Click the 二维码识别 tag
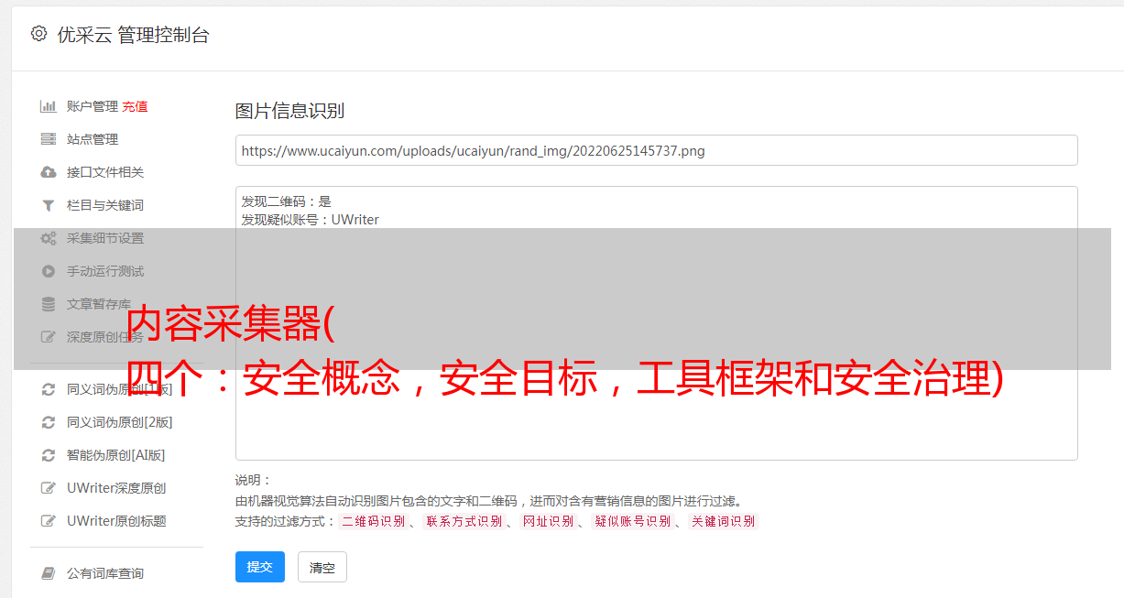Screen dimensions: 1124x598 pyautogui.click(x=373, y=521)
